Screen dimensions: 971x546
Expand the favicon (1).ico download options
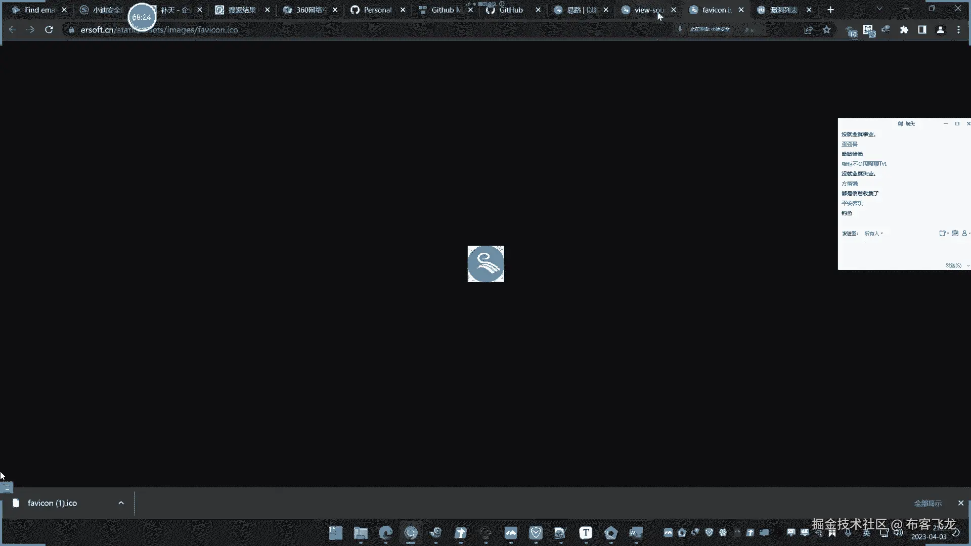pos(121,503)
